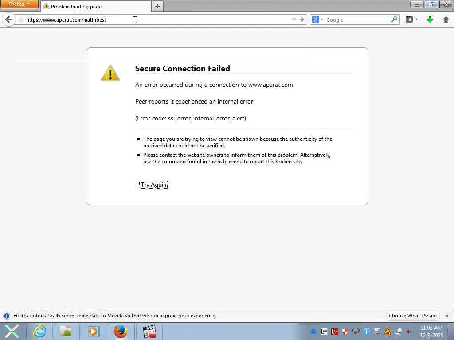The image size is (454, 340).
Task: Click the red LAV tray icon
Action: [335, 331]
